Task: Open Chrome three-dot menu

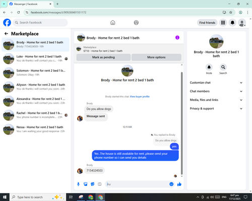Action: tap(247, 13)
